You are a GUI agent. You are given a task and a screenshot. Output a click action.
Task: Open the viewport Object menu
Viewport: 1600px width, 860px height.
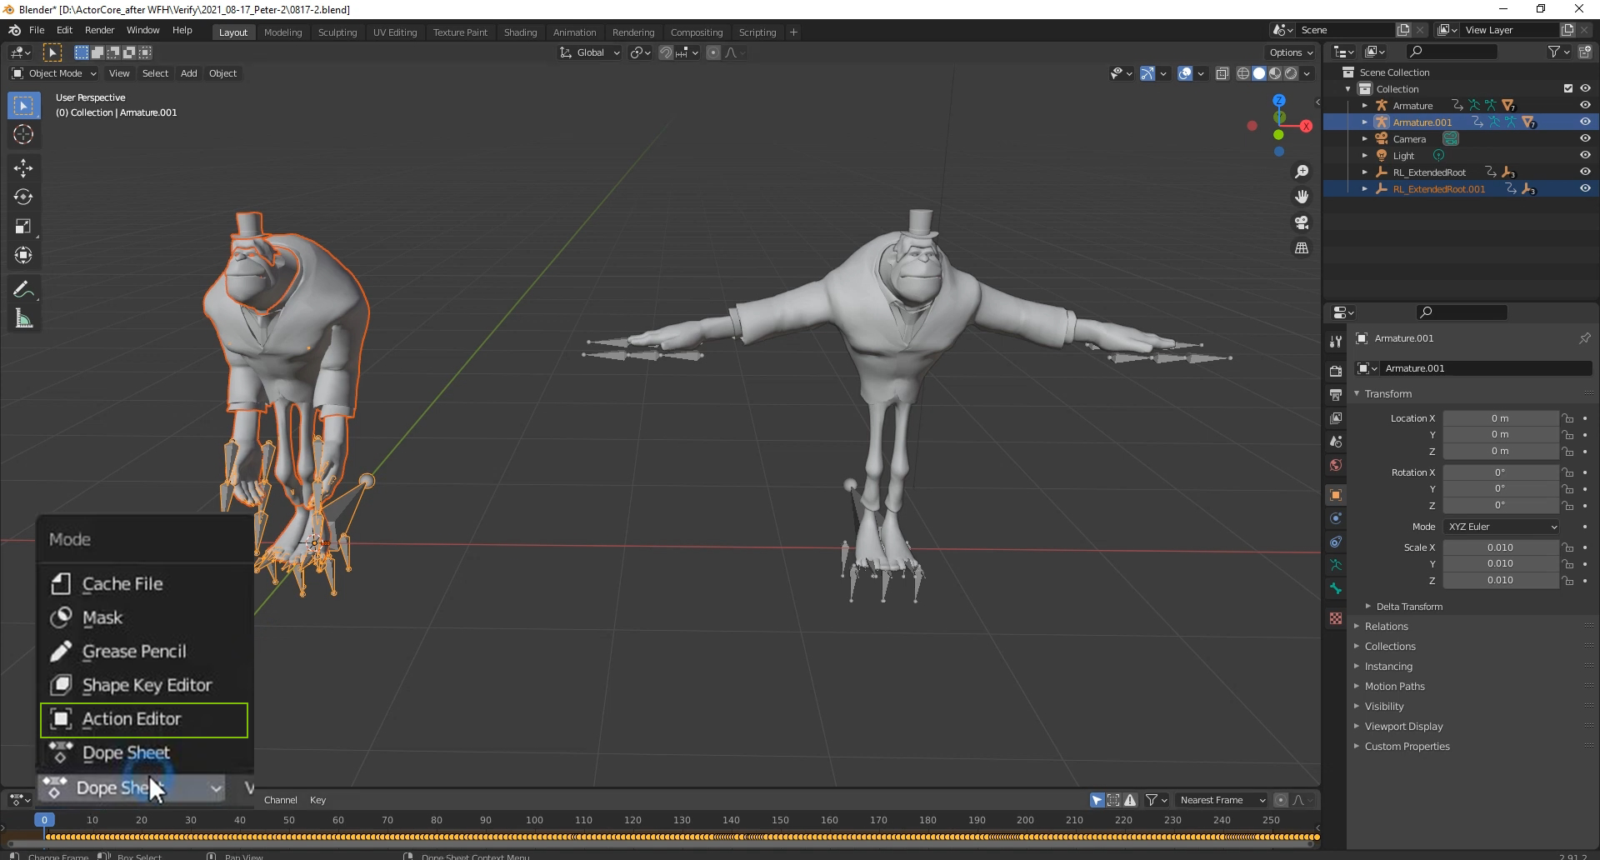pos(222,73)
